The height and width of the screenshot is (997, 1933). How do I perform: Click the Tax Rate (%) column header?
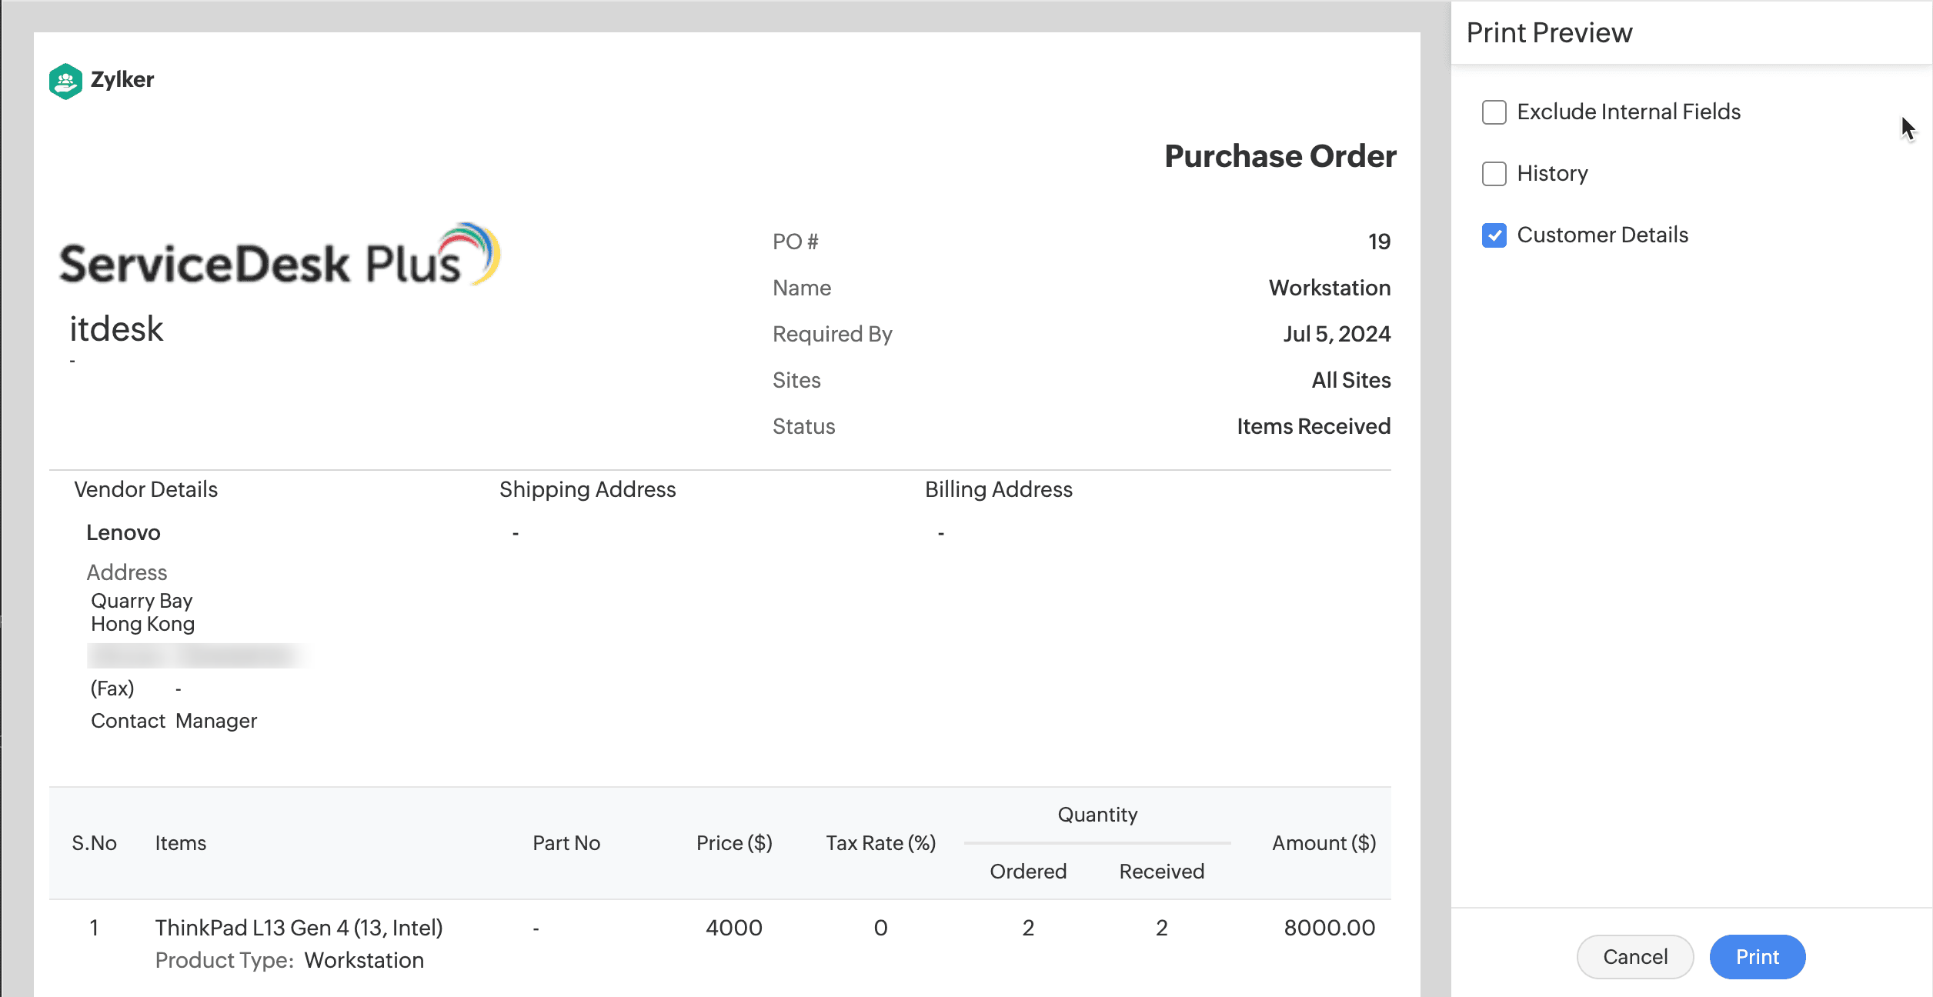tap(880, 843)
